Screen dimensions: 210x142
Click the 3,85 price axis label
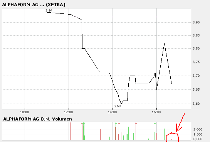coord(196,35)
